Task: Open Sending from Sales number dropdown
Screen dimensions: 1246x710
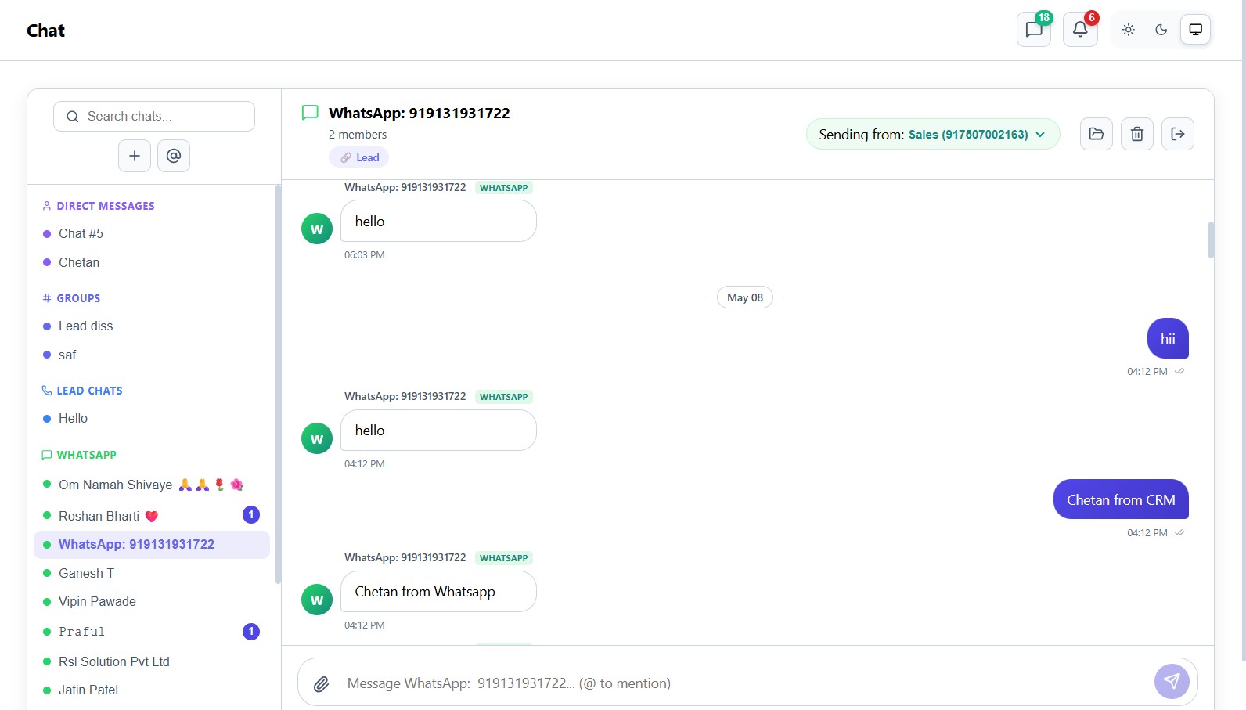Action: pyautogui.click(x=933, y=134)
